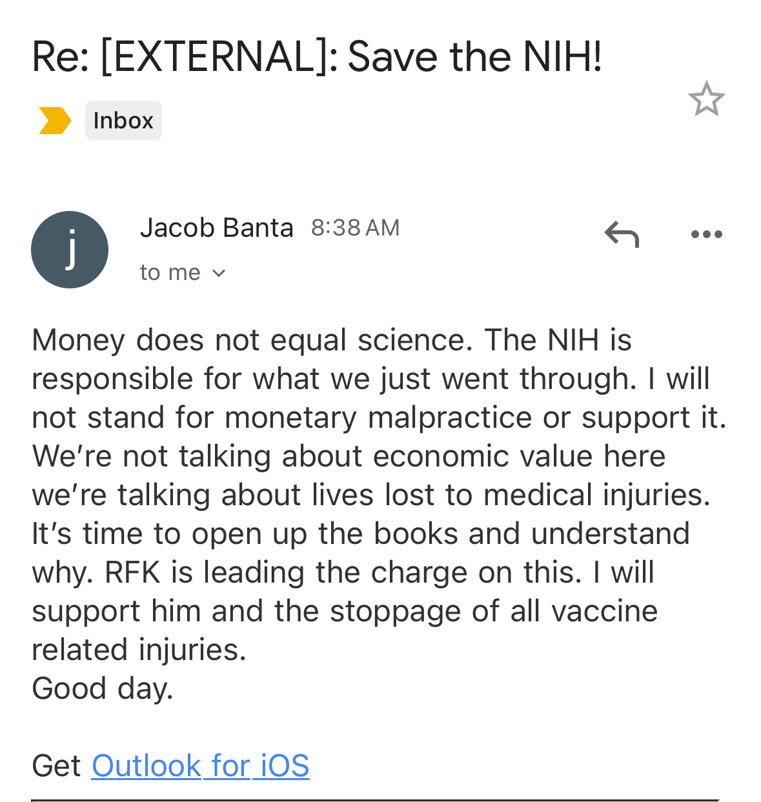This screenshot has height=802, width=761.
Task: Tap the "Save the NIH!" subject line
Action: pyautogui.click(x=474, y=57)
